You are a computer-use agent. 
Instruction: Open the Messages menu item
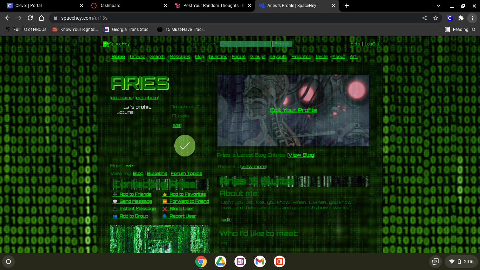click(x=180, y=57)
